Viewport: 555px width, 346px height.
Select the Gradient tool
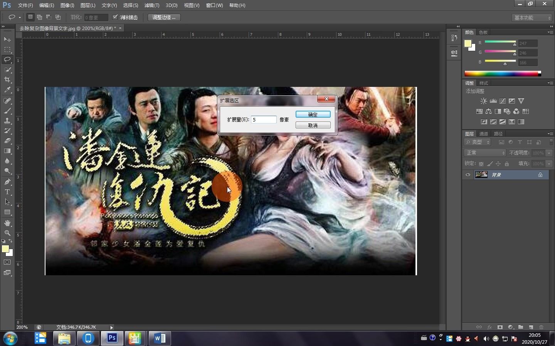pos(7,151)
